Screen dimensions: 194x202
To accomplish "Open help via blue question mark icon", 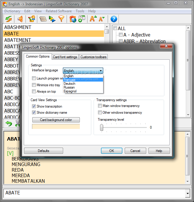I will [x=114, y=19].
